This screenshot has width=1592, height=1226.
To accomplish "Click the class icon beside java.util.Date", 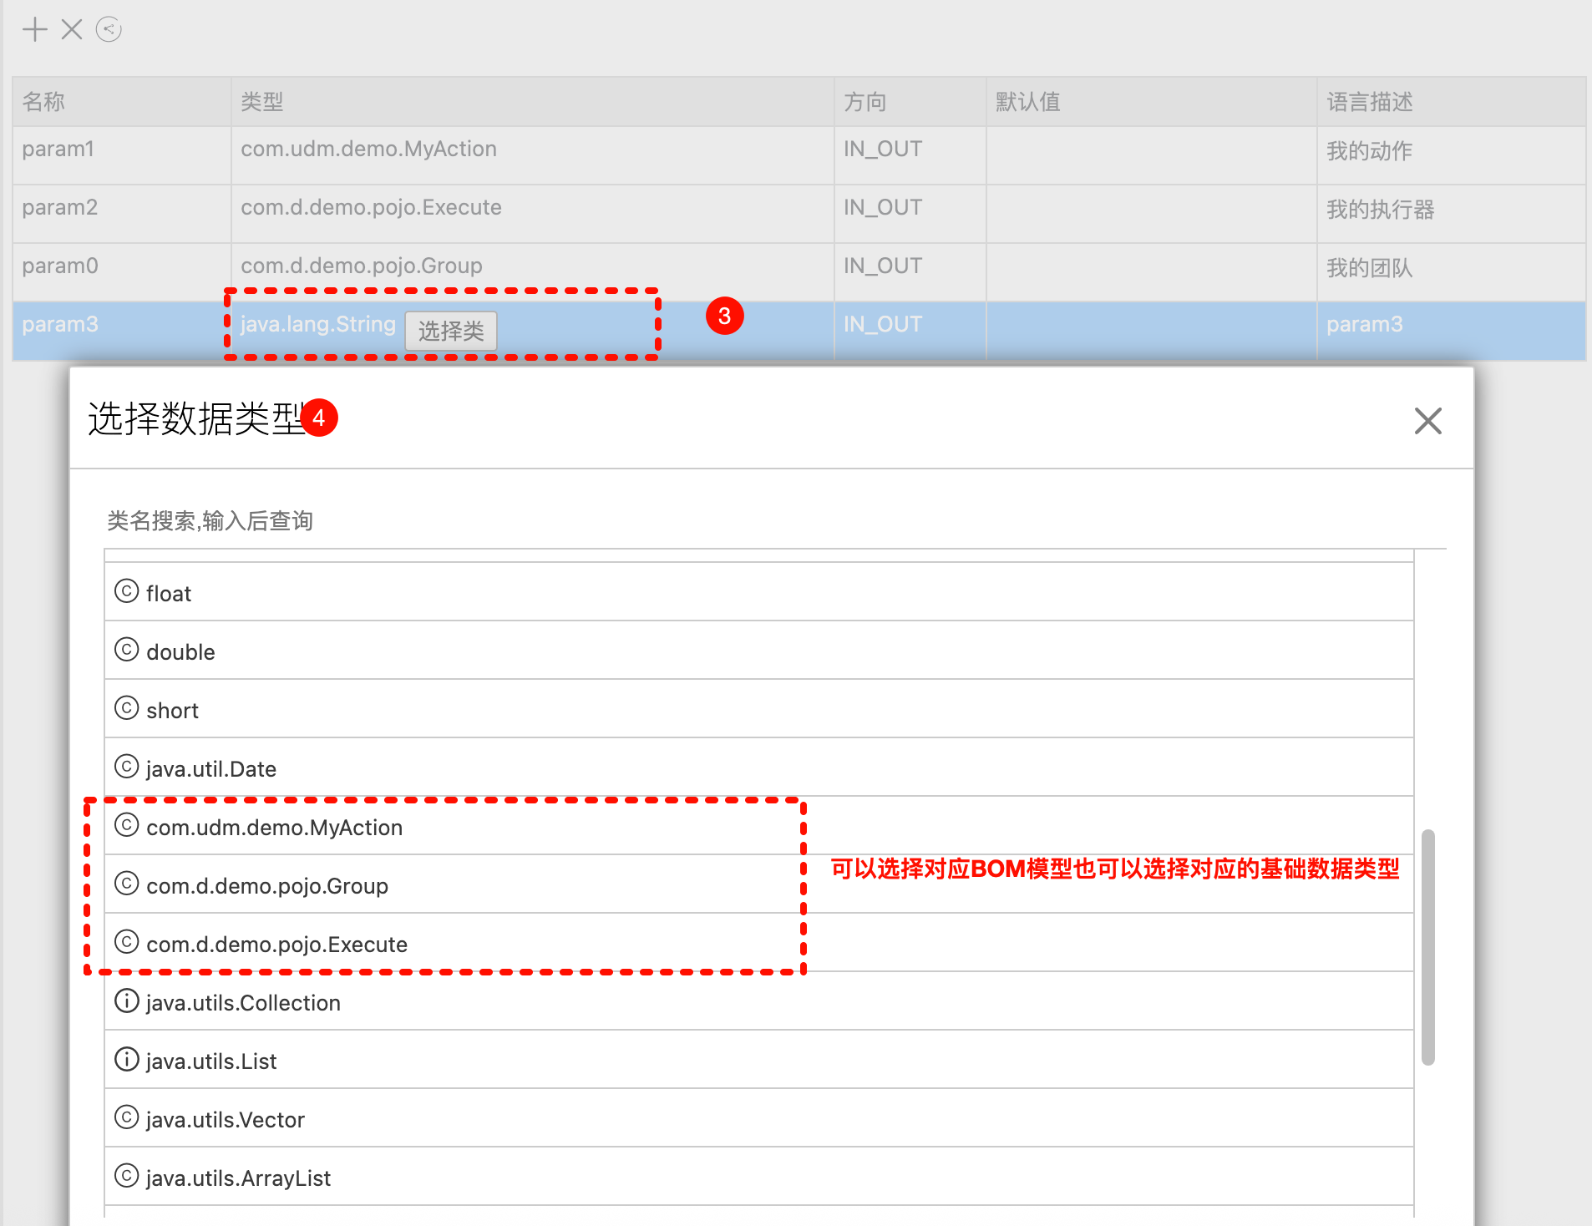I will pos(126,768).
